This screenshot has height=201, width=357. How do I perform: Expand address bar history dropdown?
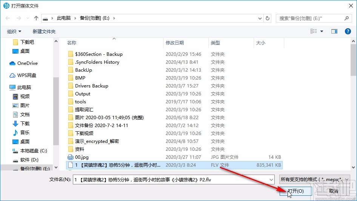[x=260, y=18]
